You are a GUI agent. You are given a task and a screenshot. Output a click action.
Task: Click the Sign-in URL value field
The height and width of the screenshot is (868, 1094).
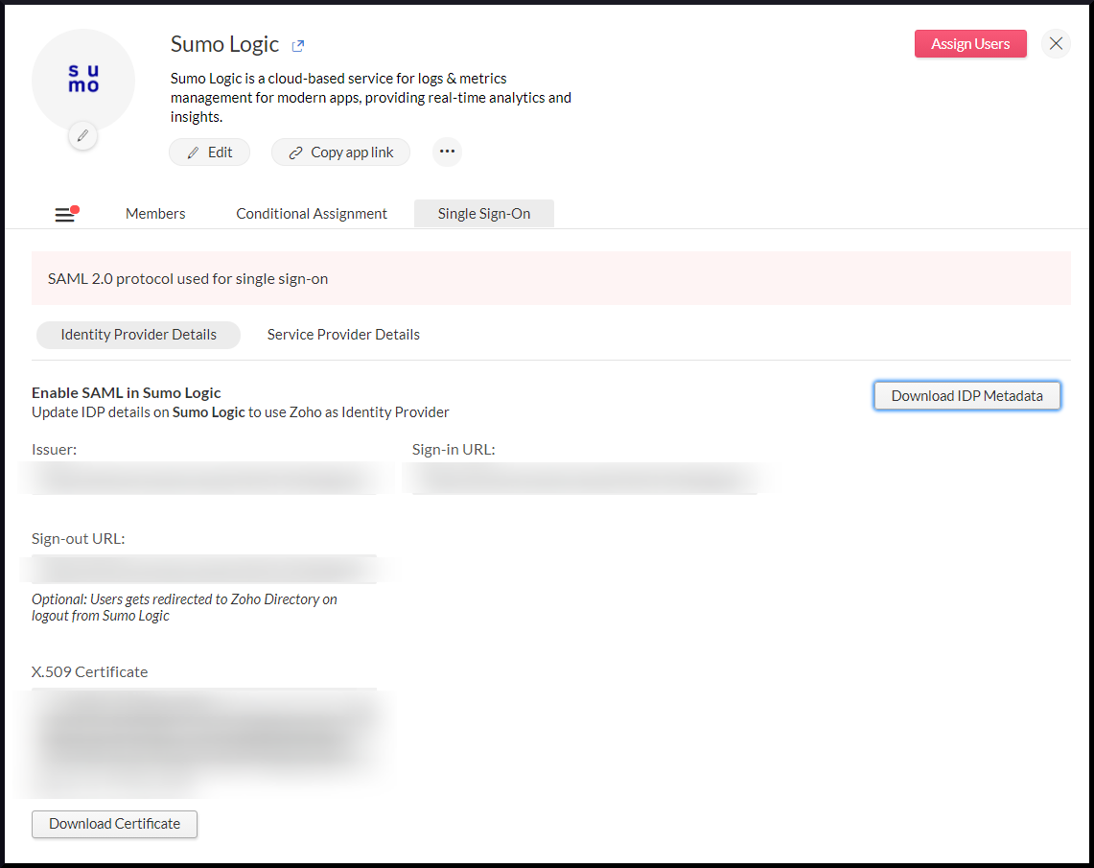coord(585,479)
